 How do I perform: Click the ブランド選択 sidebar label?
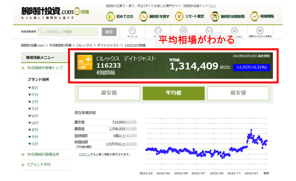click(x=38, y=80)
